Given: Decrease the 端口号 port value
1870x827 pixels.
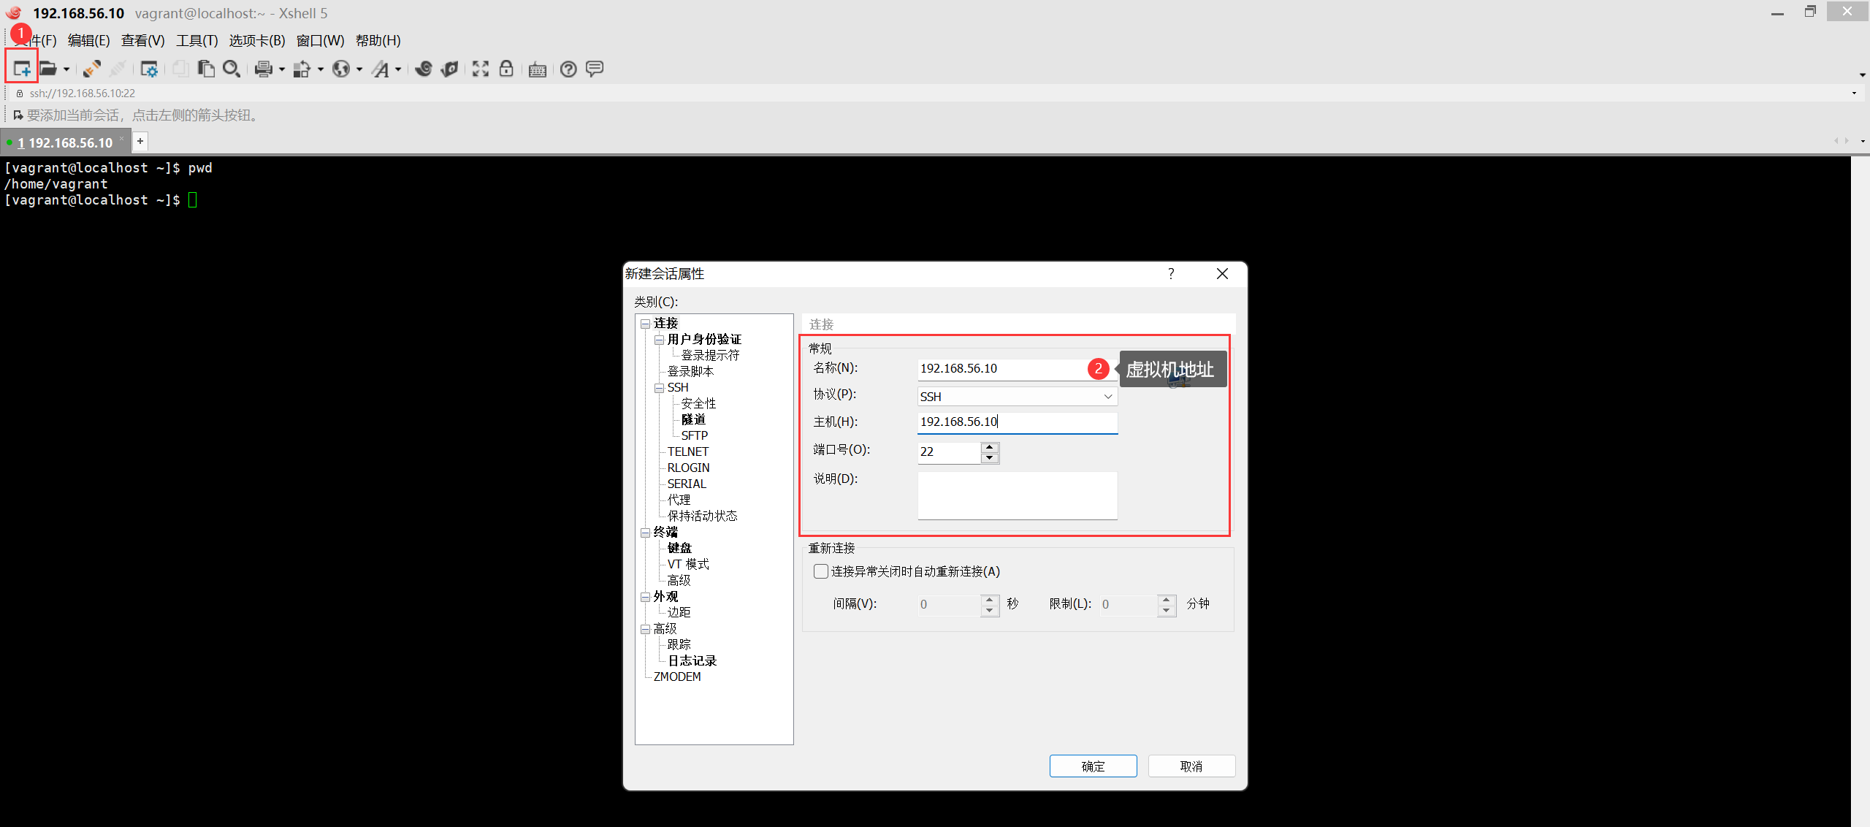Looking at the screenshot, I should (990, 458).
